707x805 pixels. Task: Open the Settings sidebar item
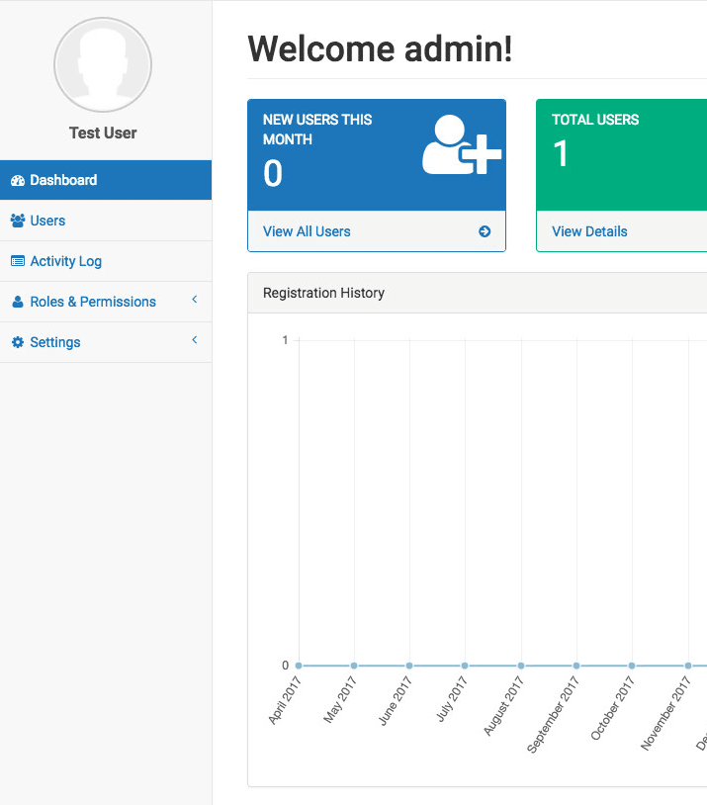tap(106, 342)
